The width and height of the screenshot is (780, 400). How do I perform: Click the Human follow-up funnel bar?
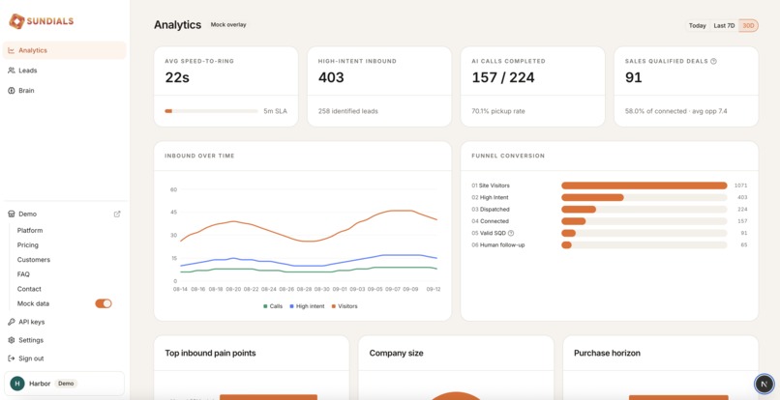click(645, 245)
